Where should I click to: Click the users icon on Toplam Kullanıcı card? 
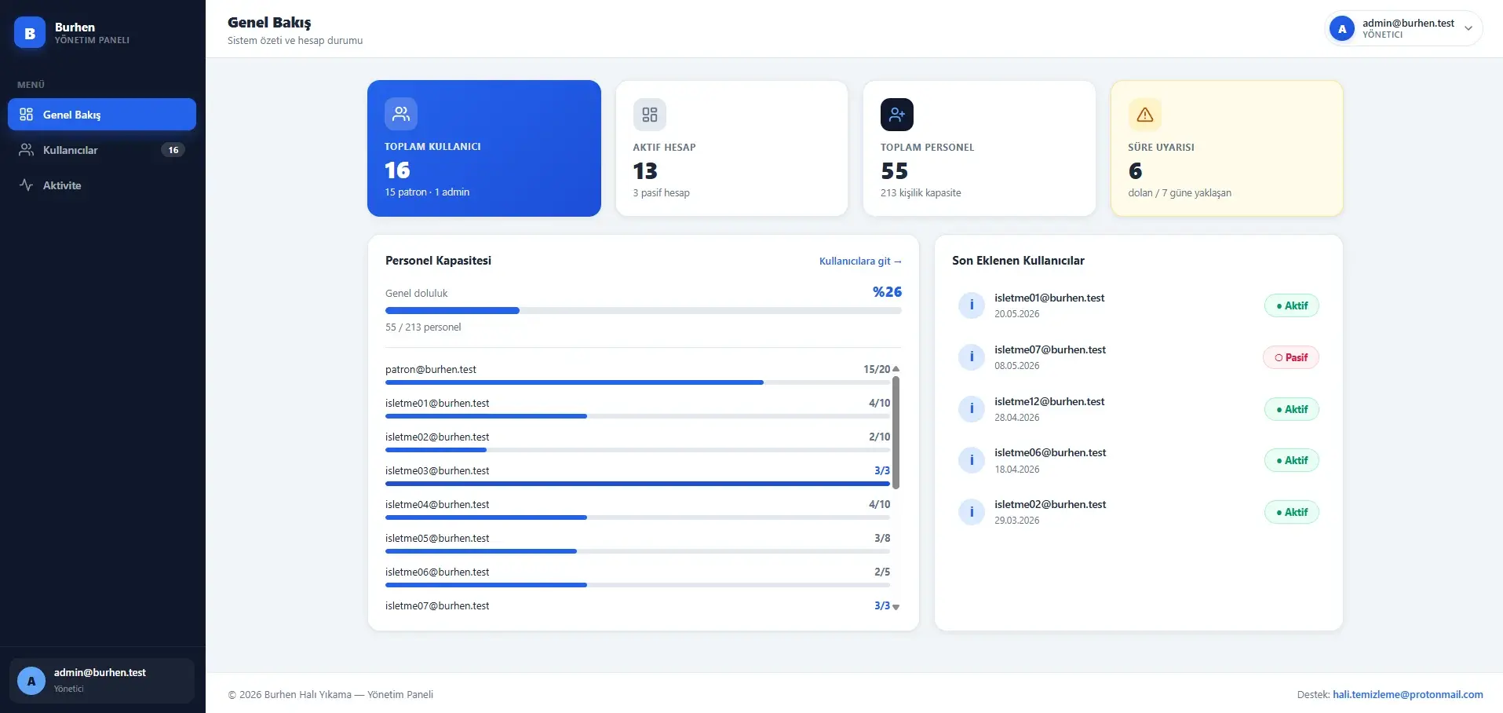coord(401,114)
